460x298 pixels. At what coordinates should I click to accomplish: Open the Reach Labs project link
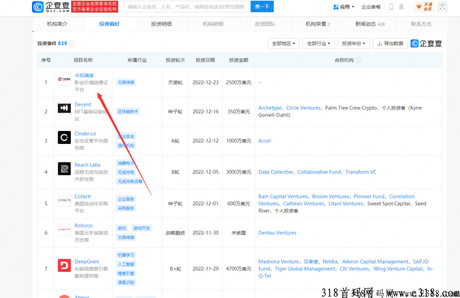87,165
